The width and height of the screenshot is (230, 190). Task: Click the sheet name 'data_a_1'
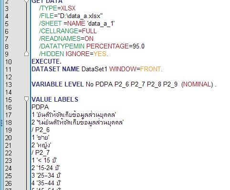click(x=101, y=23)
